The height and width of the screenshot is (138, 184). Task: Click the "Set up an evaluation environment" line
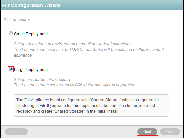point(73,44)
